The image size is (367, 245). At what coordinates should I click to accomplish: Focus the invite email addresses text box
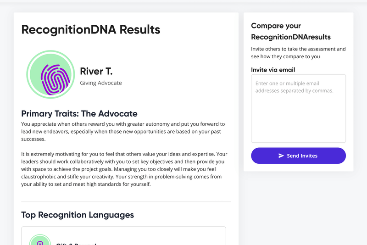tap(298, 108)
